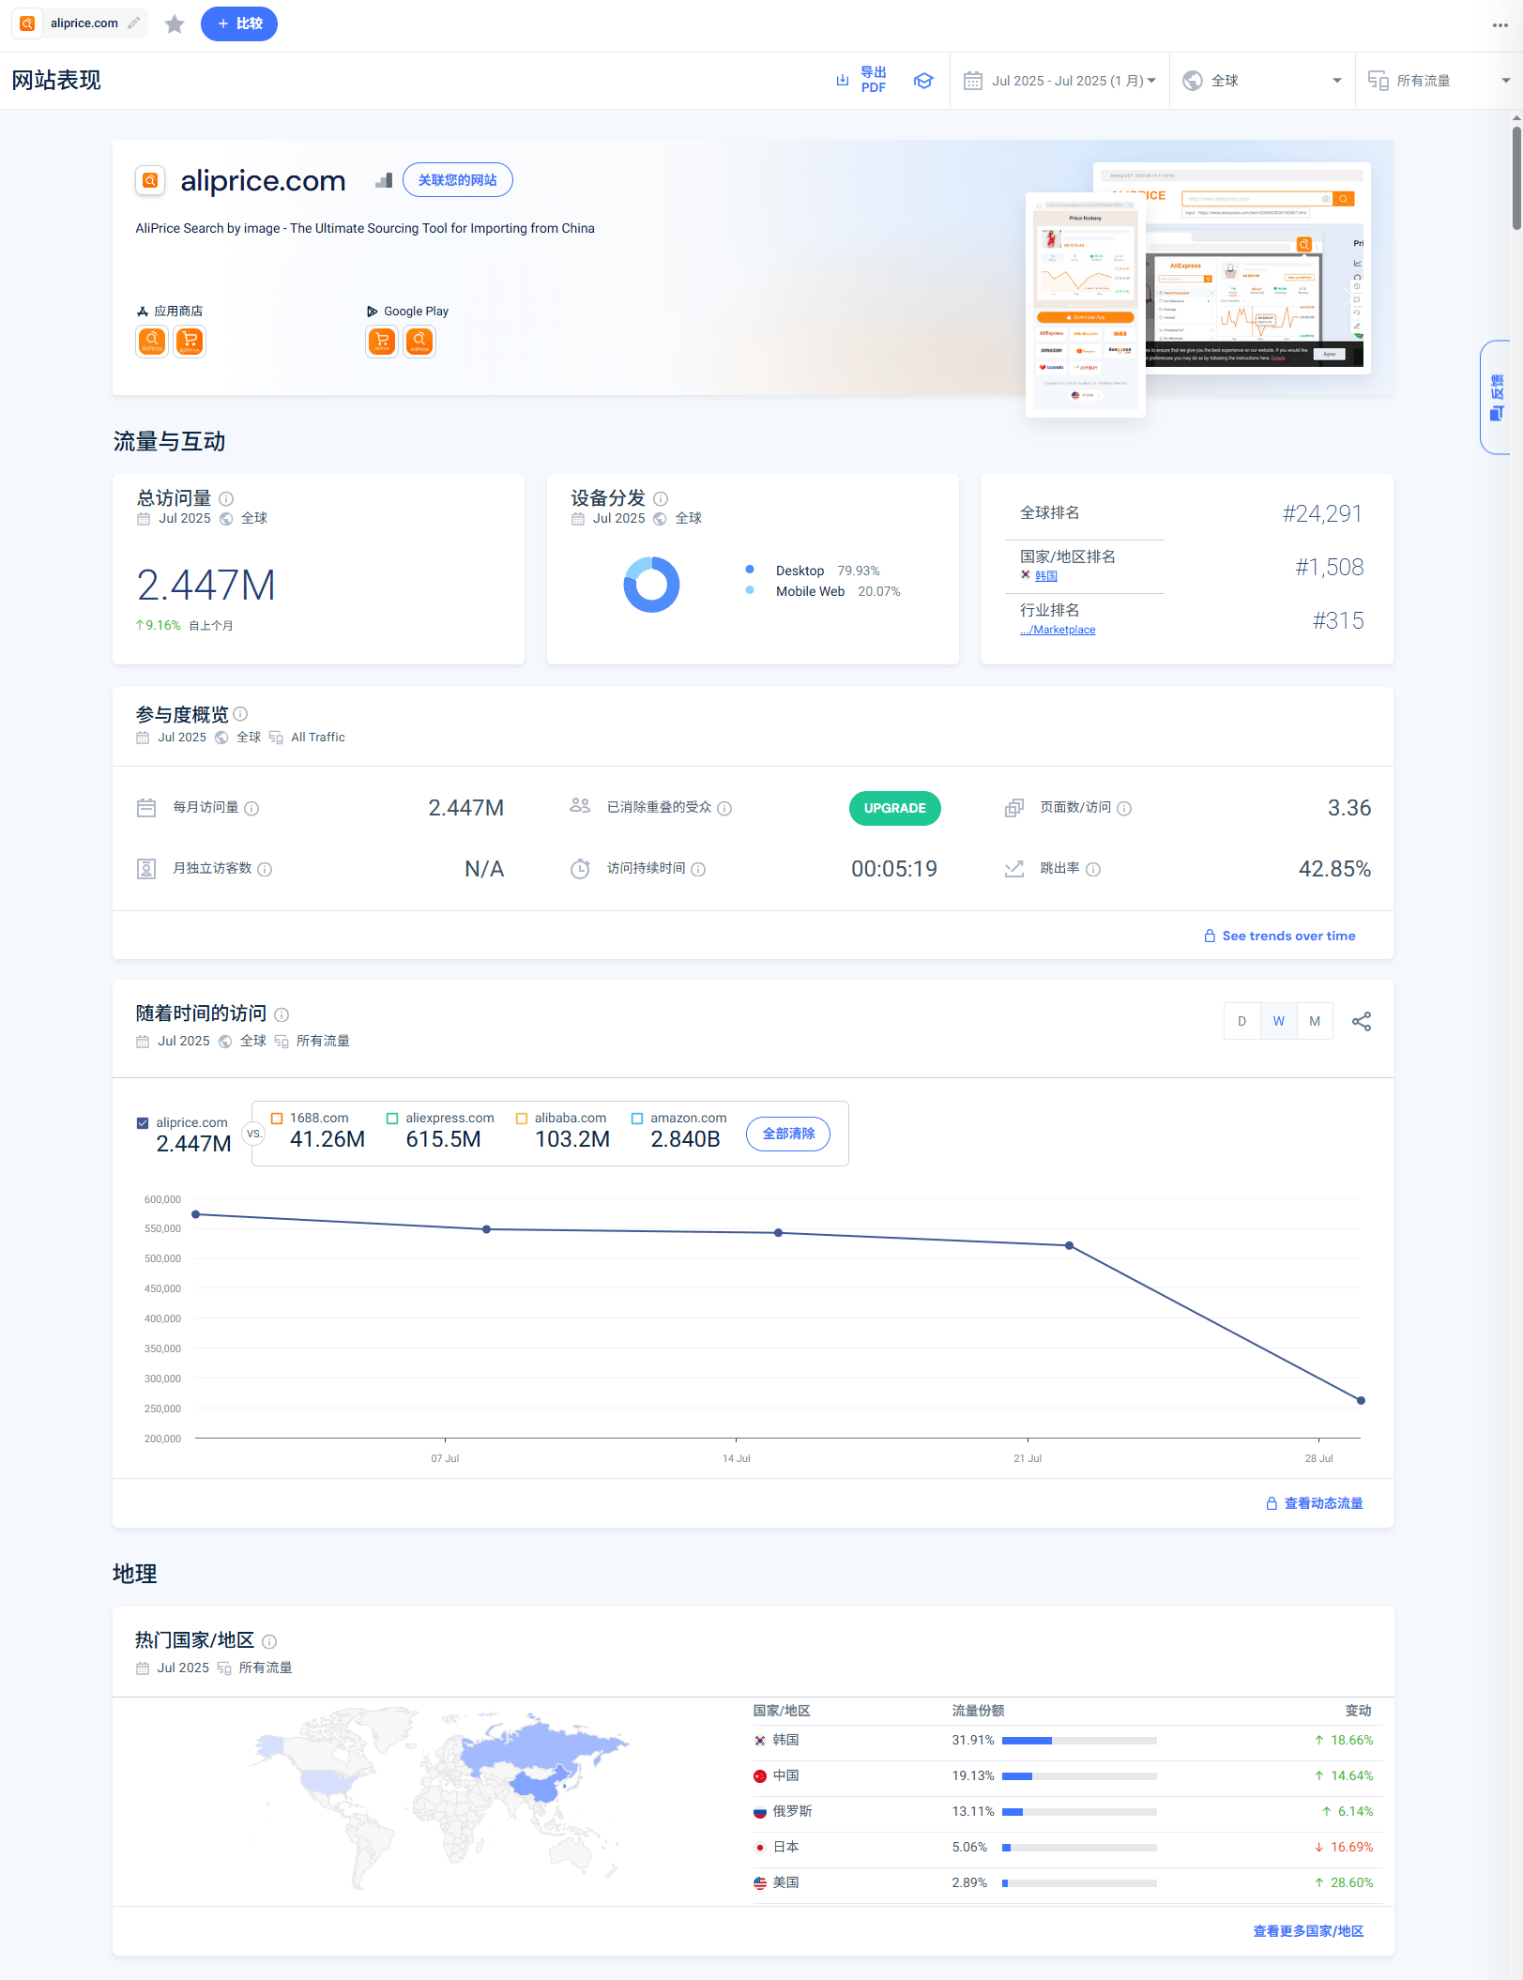Click the 21 Jul data point on the chart
Viewport: 1523px width, 1980px height.
1069,1245
